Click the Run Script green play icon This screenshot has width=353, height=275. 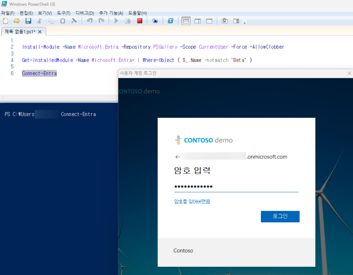point(116,21)
